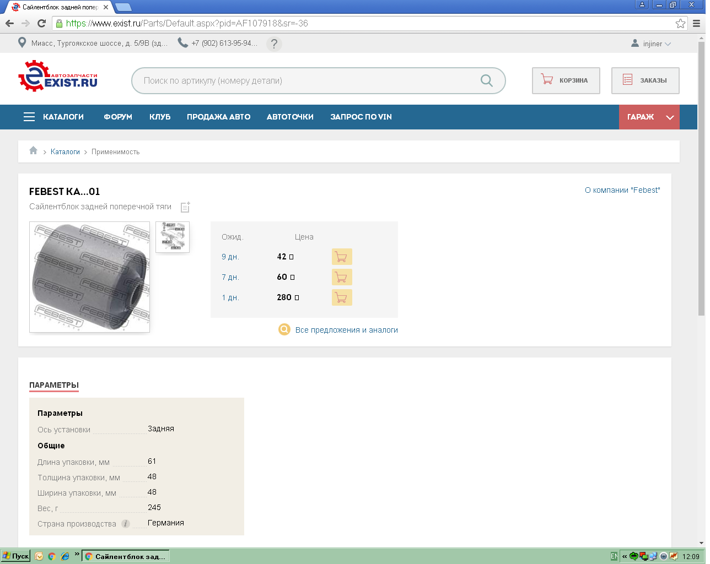Open the question mark help icon
Image resolution: width=710 pixels, height=564 pixels.
click(x=274, y=44)
